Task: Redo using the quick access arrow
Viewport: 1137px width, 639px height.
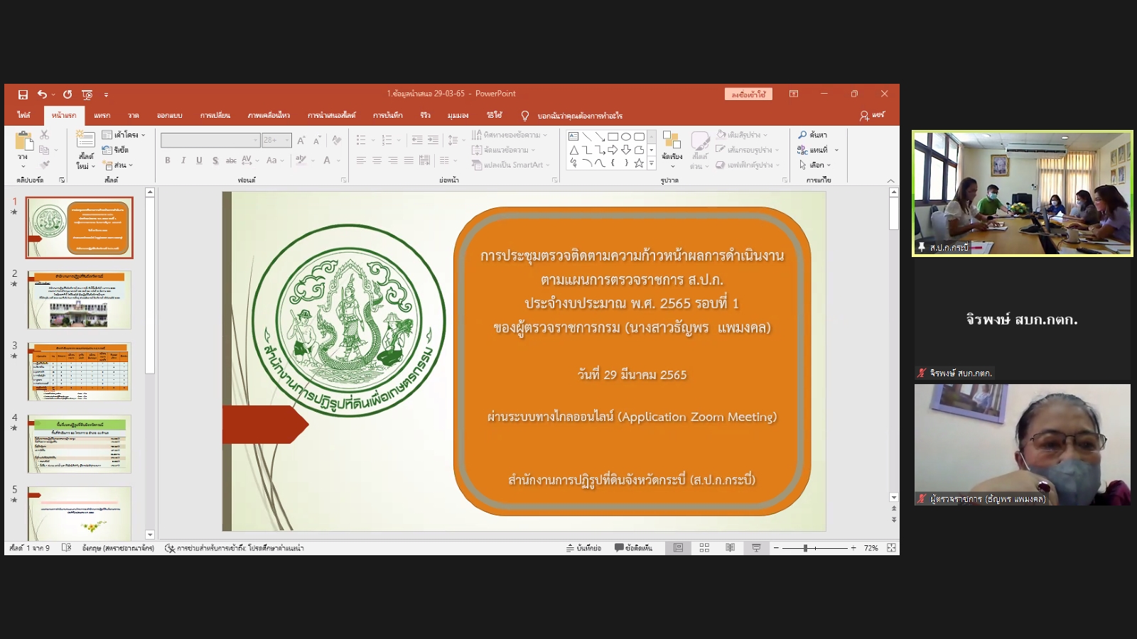Action: (x=68, y=94)
